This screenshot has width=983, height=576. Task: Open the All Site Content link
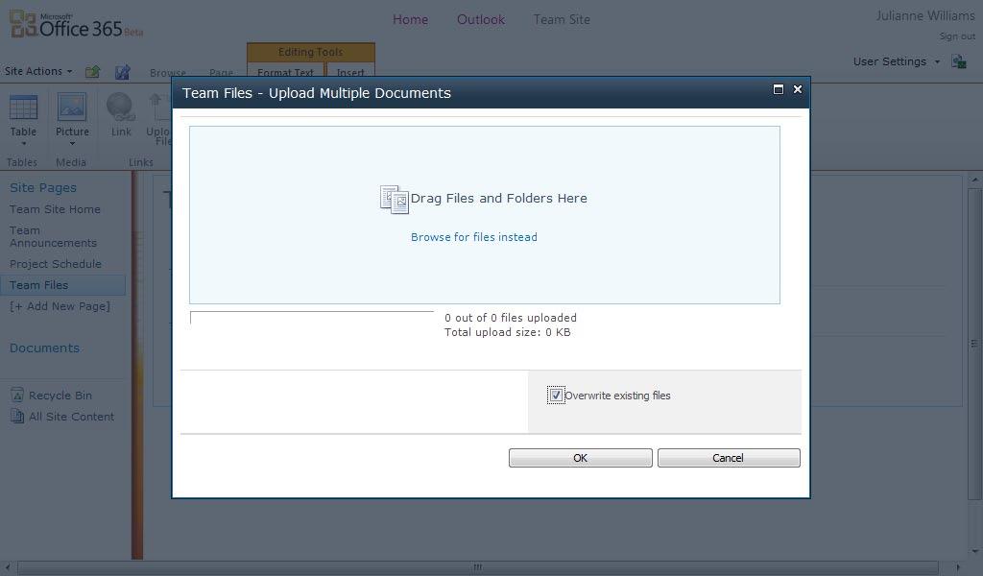coord(71,417)
